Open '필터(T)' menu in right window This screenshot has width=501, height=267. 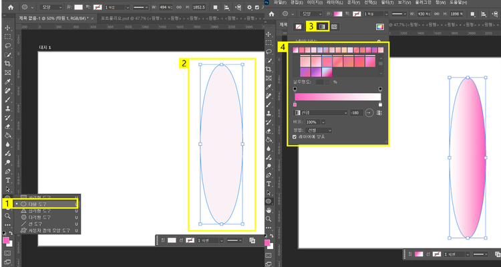pos(387,3)
